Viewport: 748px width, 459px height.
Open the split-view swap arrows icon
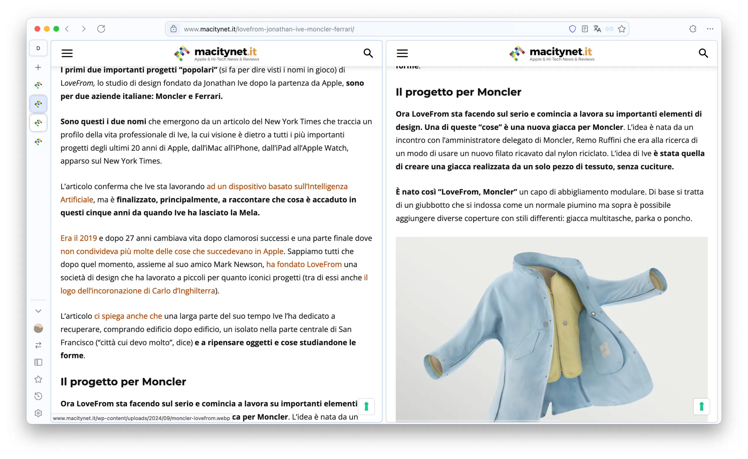38,345
